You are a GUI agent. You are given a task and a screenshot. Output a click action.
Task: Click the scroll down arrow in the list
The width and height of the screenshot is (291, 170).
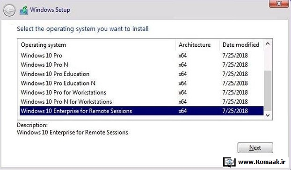(268, 115)
